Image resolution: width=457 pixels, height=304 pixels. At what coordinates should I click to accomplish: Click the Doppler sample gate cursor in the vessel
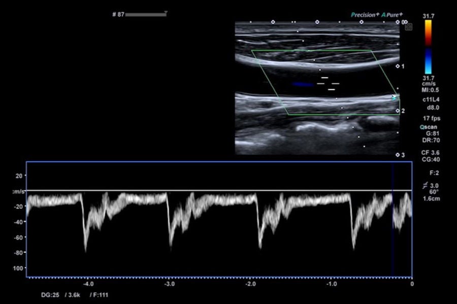328,84
